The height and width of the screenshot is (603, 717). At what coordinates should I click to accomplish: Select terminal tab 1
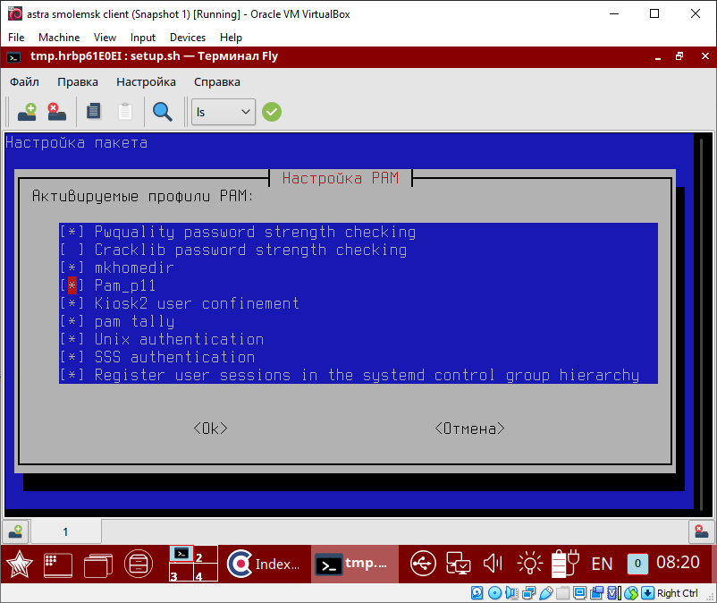[x=65, y=531]
